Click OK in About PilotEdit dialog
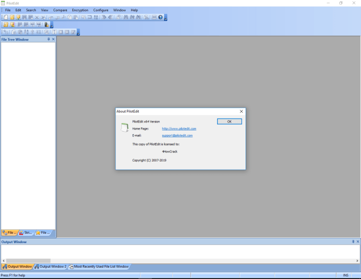This screenshot has height=279, width=361. 229,122
